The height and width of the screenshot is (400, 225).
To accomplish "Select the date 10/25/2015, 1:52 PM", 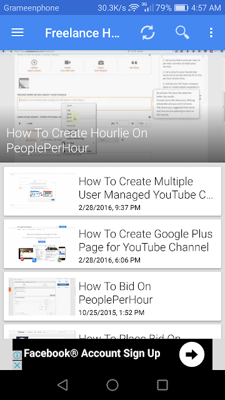I will pyautogui.click(x=111, y=312).
